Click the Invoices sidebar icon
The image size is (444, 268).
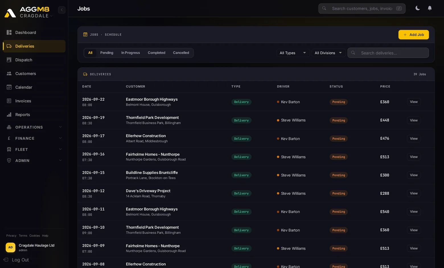(x=9, y=101)
